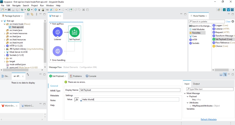This screenshot has width=235, height=125.
Task: Click Search in palette field
Action: [207, 22]
